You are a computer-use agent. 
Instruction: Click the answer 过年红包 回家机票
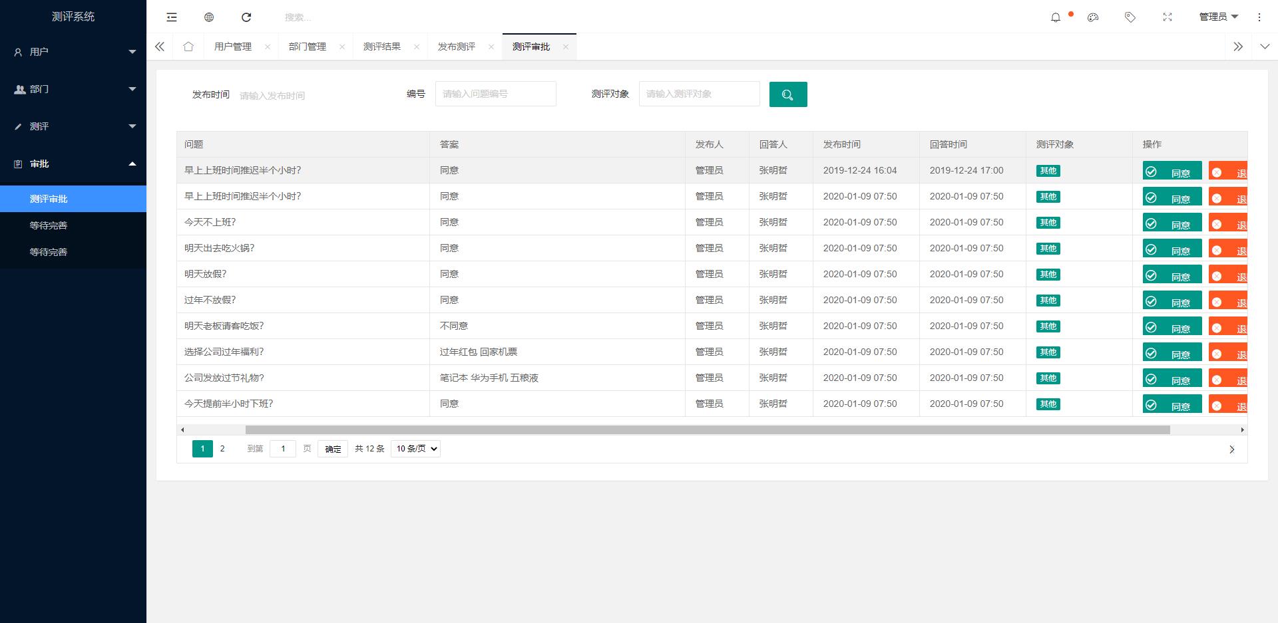[x=479, y=352]
